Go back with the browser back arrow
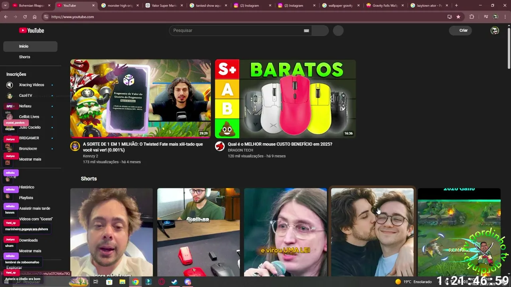511x287 pixels. (x=6, y=17)
